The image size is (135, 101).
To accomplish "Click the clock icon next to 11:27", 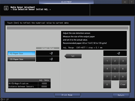I will [2, 99].
